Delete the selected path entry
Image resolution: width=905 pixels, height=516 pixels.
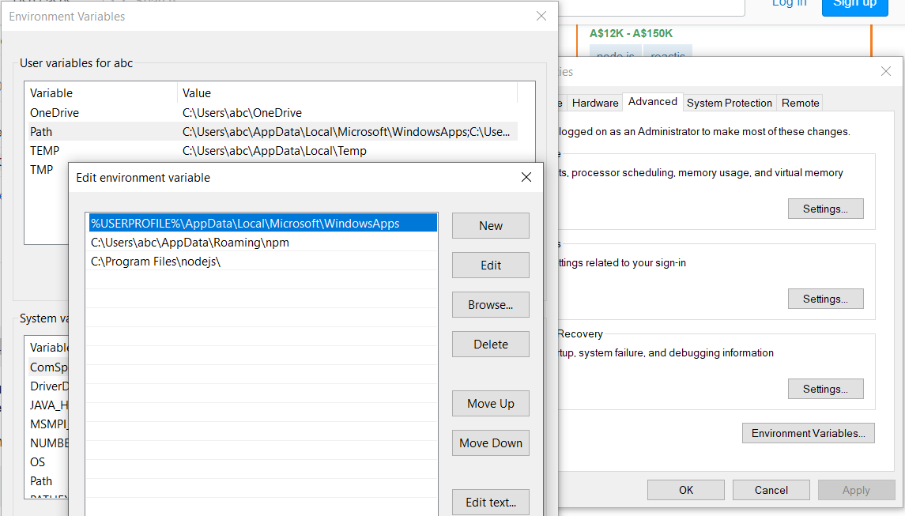pyautogui.click(x=490, y=344)
